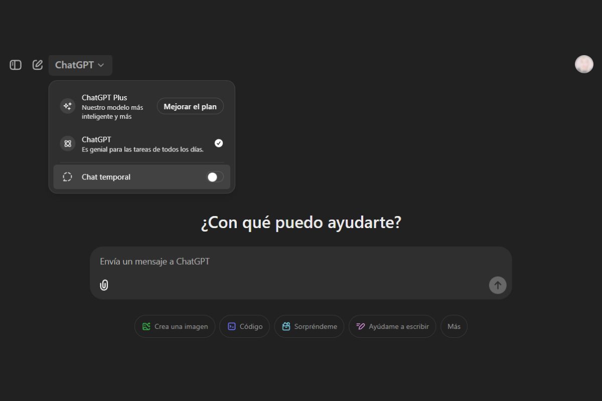602x401 pixels.
Task: Click the Más options chip
Action: 454,326
